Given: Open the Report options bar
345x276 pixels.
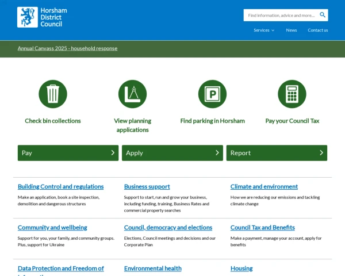Looking at the screenshot, I should (x=277, y=153).
